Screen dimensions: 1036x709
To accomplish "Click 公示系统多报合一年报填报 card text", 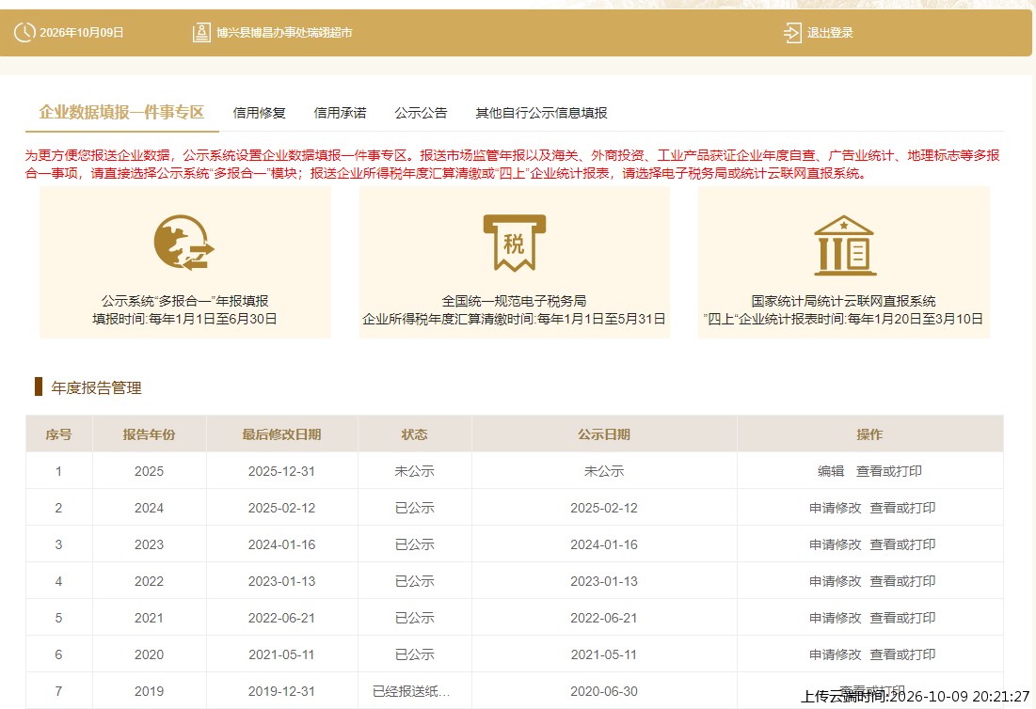I will click(x=185, y=301).
